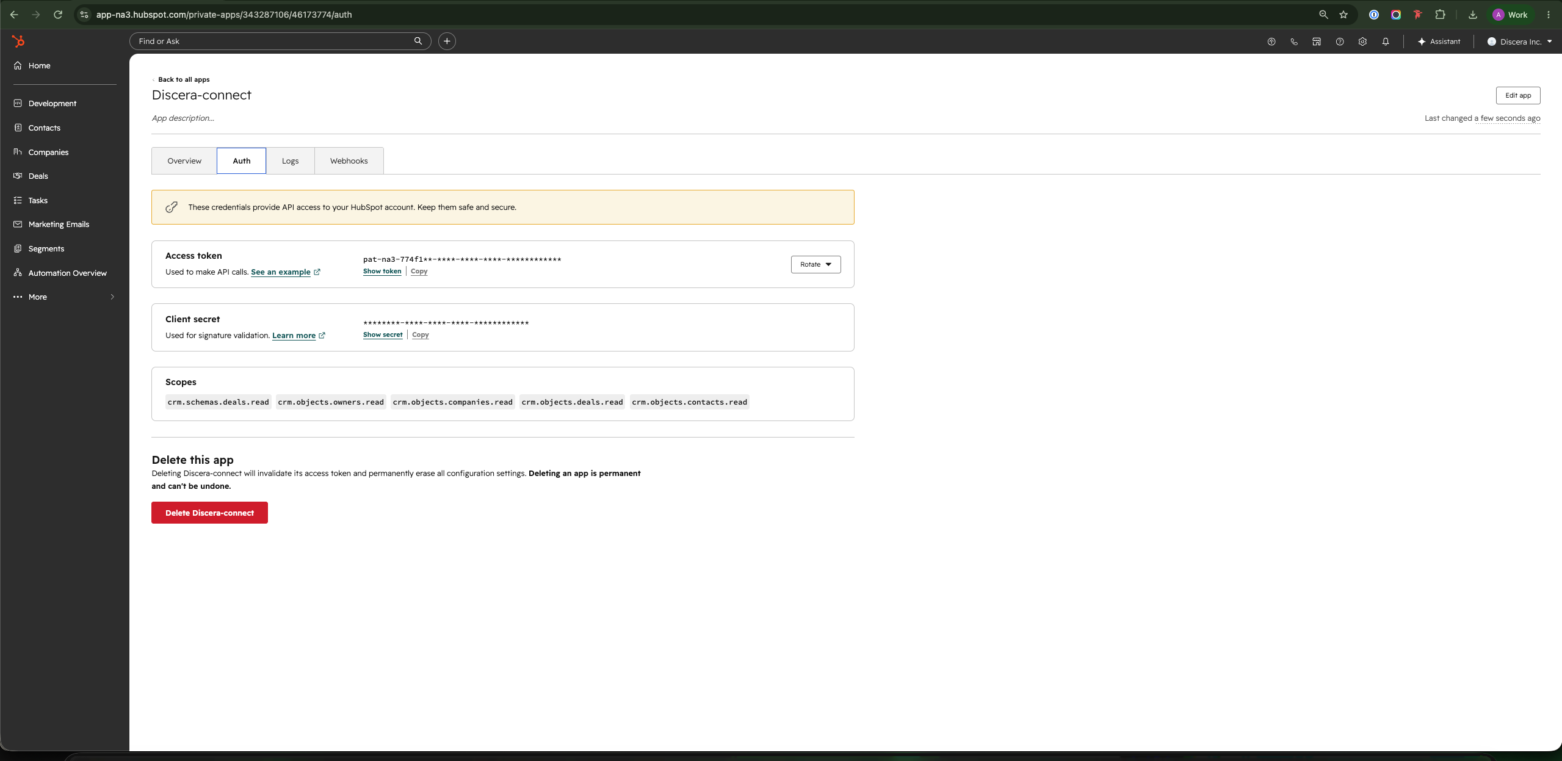Click the 'a few seconds ago' timestamp
Image resolution: width=1562 pixels, height=761 pixels.
pyautogui.click(x=1507, y=118)
